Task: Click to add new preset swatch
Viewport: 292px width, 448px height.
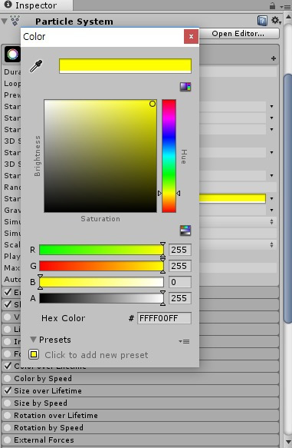Action: coord(34,354)
